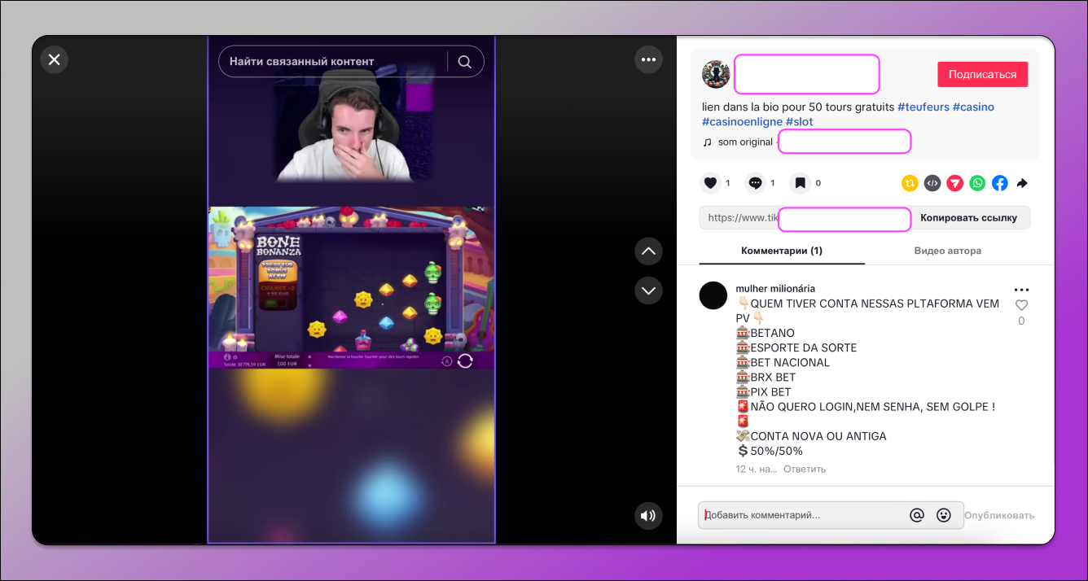Open the comment's three-dot options menu
1088x581 pixels.
tap(1022, 289)
